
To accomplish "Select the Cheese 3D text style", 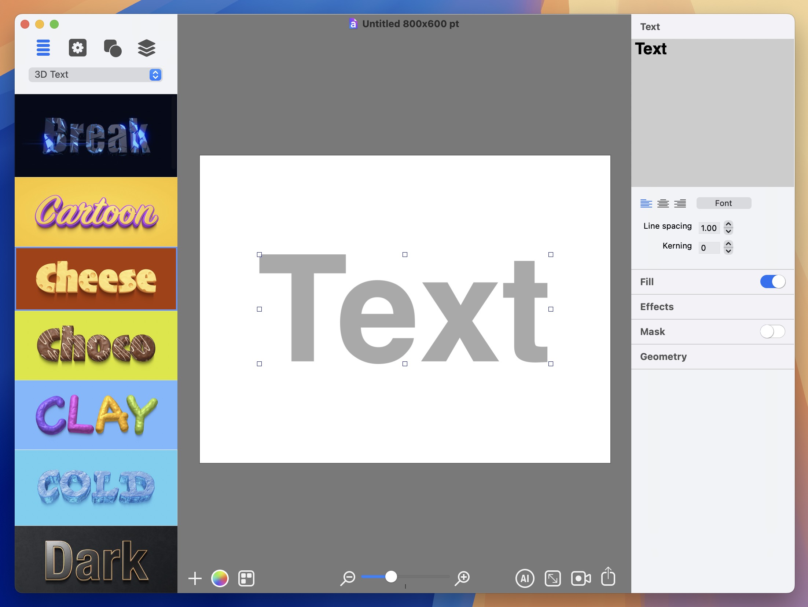I will (x=95, y=279).
